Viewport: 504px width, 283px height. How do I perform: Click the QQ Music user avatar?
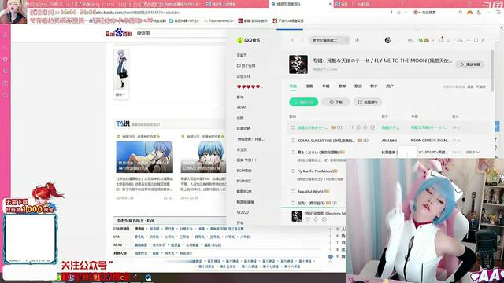387,40
